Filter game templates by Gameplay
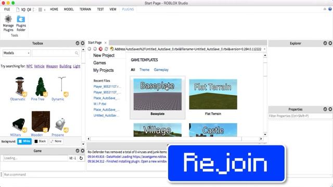The width and height of the screenshot is (333, 187). click(x=161, y=70)
